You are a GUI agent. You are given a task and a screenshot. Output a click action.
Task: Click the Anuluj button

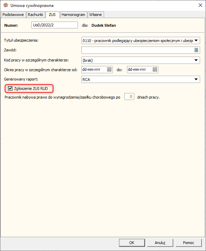pos(160,243)
